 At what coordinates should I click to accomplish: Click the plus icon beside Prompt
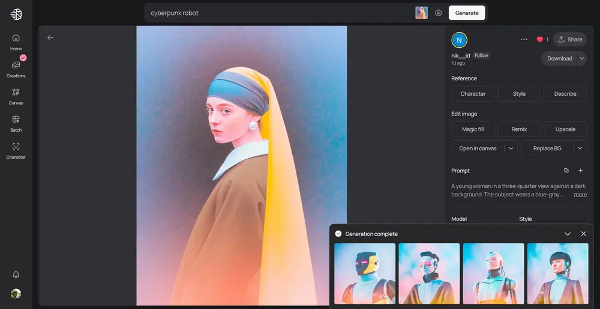[580, 171]
